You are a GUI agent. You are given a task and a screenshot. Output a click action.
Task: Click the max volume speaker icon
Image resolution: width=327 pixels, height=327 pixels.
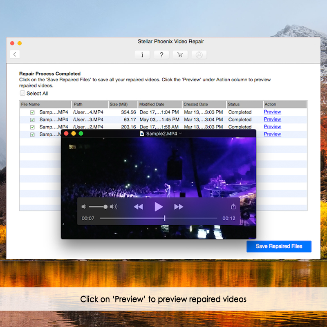(x=114, y=207)
